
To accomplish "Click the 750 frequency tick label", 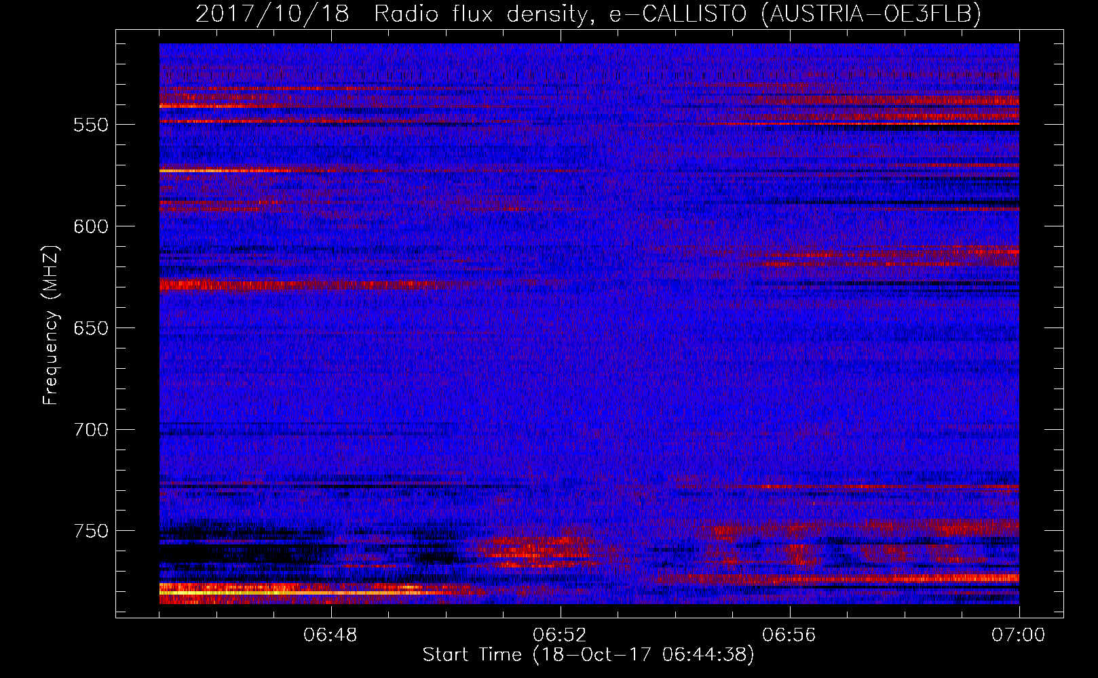I will click(x=90, y=531).
